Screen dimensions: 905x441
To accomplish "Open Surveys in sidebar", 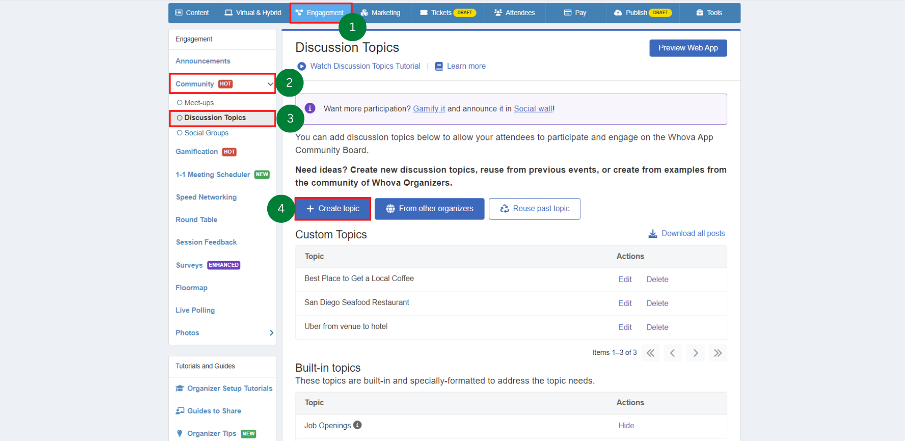I will pos(189,265).
